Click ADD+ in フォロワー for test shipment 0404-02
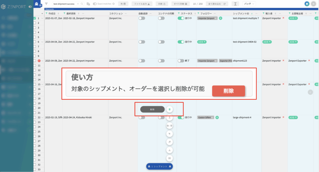The width and height of the screenshot is (319, 172). click(202, 42)
